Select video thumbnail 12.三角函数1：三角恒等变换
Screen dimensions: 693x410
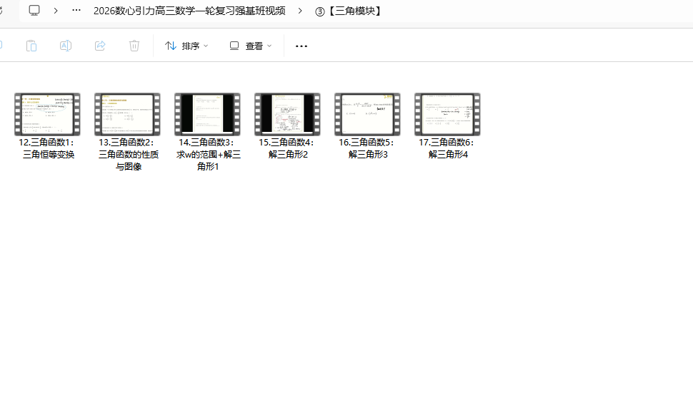click(47, 114)
